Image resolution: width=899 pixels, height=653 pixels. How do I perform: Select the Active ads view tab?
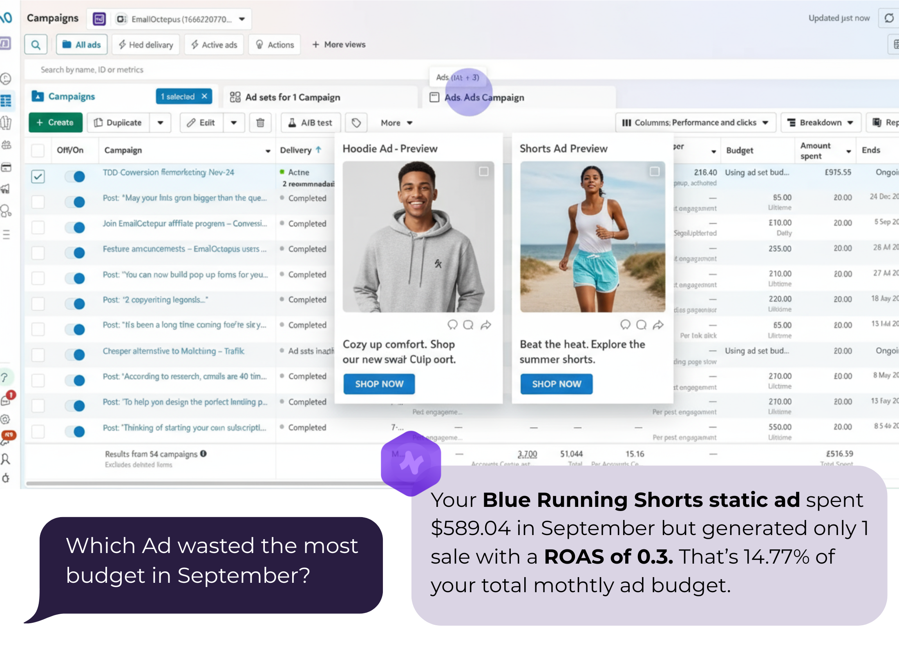pos(214,44)
